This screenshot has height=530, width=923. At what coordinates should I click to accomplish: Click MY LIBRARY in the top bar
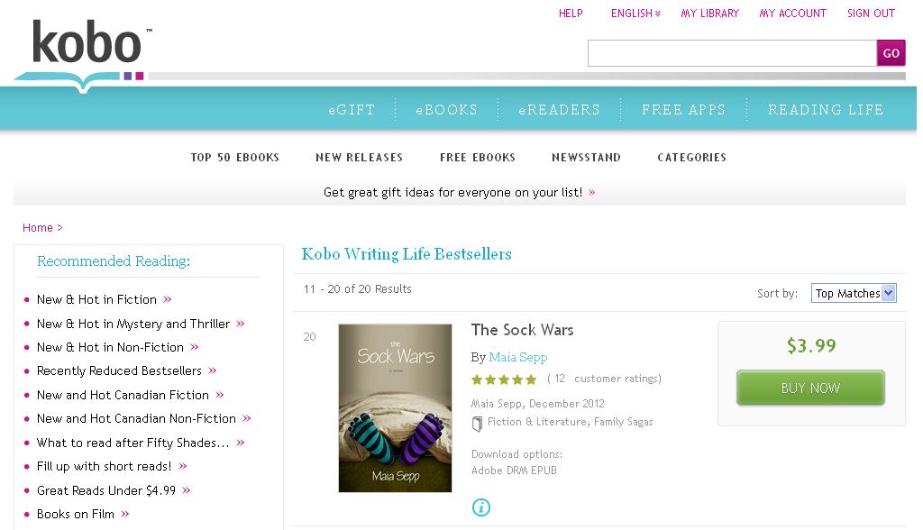709,14
